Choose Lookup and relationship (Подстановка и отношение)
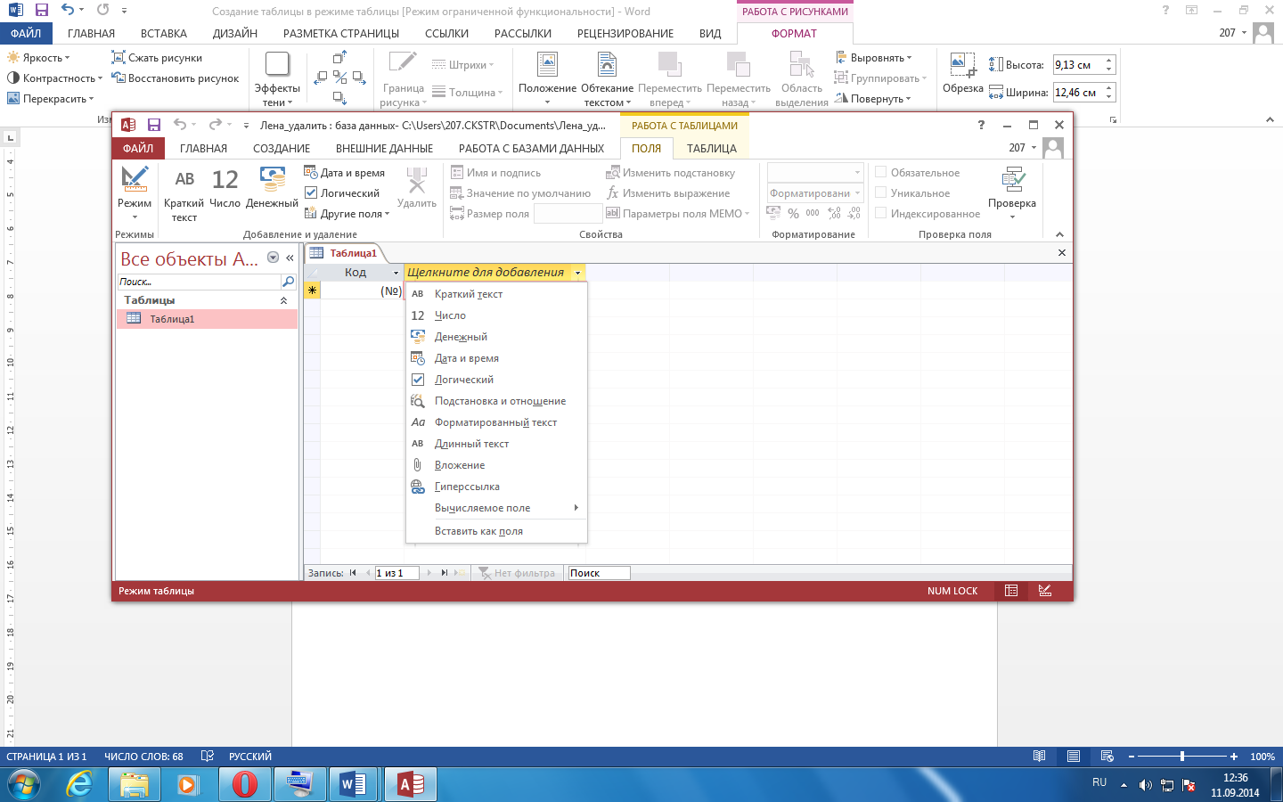The image size is (1283, 802). coord(496,401)
